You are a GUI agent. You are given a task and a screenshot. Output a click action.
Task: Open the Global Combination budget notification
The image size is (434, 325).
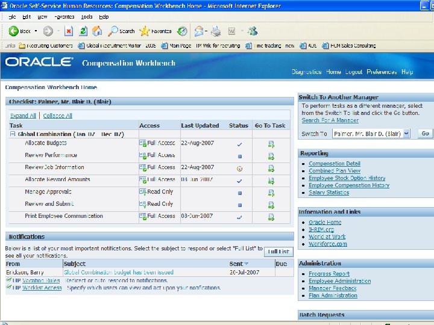pos(119,272)
